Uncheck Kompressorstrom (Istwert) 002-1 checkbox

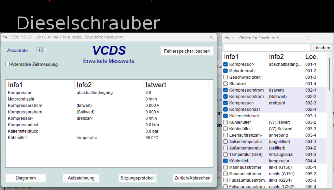click(x=225, y=90)
